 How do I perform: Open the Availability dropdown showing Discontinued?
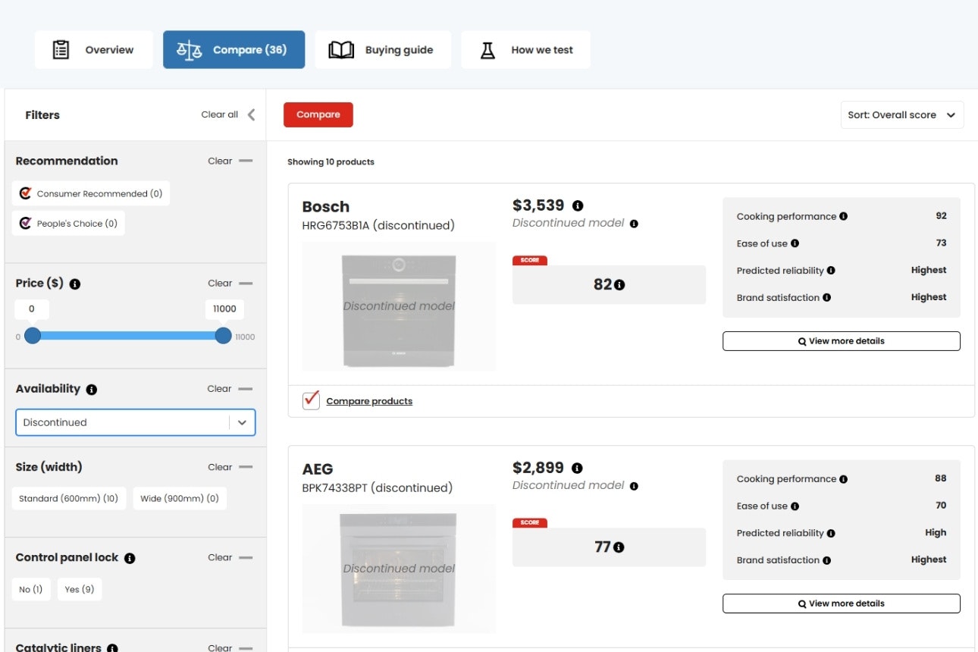pyautogui.click(x=136, y=422)
